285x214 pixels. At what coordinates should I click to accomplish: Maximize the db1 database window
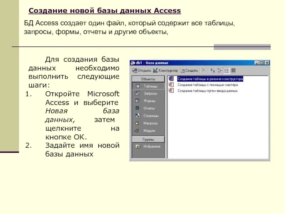click(x=261, y=63)
